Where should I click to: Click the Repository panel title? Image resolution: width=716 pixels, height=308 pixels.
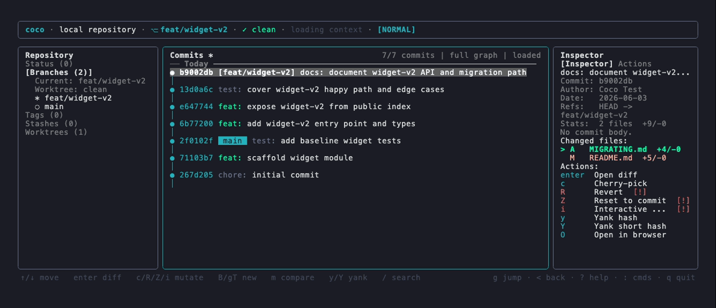pyautogui.click(x=49, y=55)
